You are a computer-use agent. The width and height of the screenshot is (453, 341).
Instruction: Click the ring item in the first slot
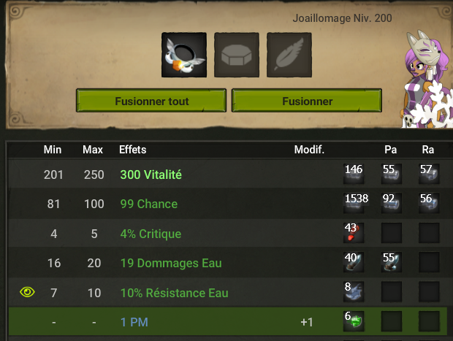click(184, 55)
